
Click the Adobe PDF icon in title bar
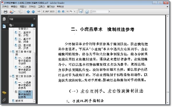[x=2, y=3]
